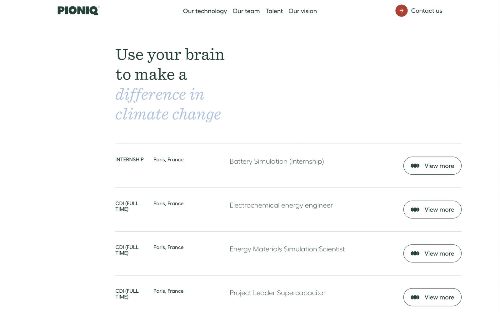View more on Project Leader Supercapacitor
This screenshot has height=313, width=500.
click(x=439, y=297)
